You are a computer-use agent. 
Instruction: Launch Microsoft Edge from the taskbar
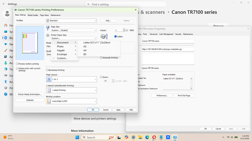147,137
